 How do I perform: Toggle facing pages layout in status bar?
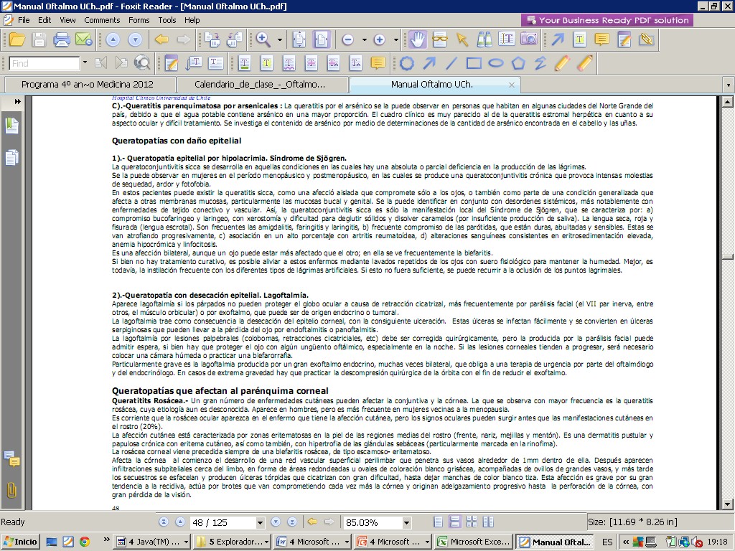[x=470, y=522]
